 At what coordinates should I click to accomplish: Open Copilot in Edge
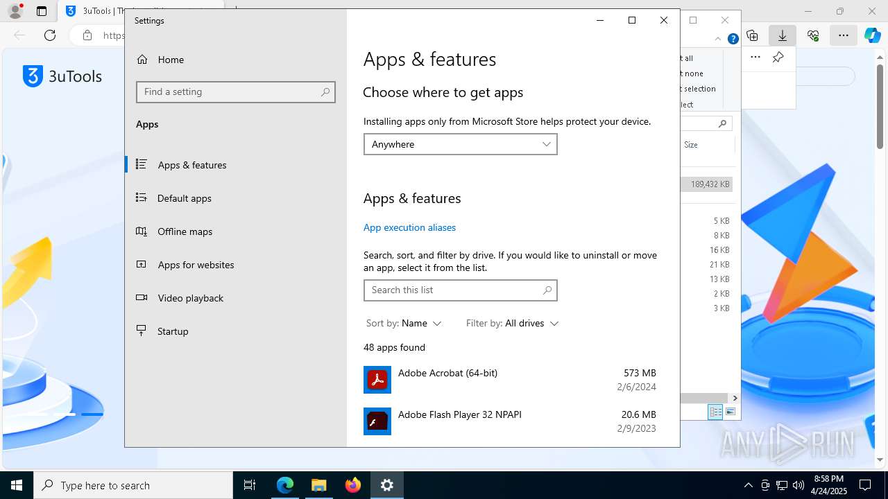[x=873, y=35]
